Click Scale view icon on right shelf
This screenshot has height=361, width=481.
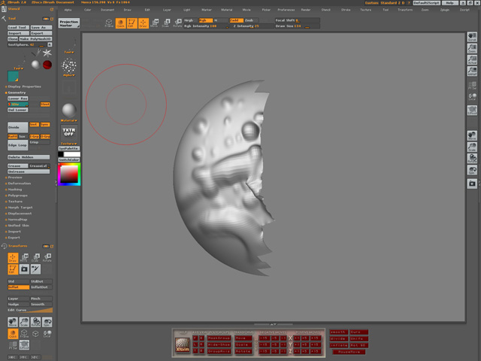[472, 147]
